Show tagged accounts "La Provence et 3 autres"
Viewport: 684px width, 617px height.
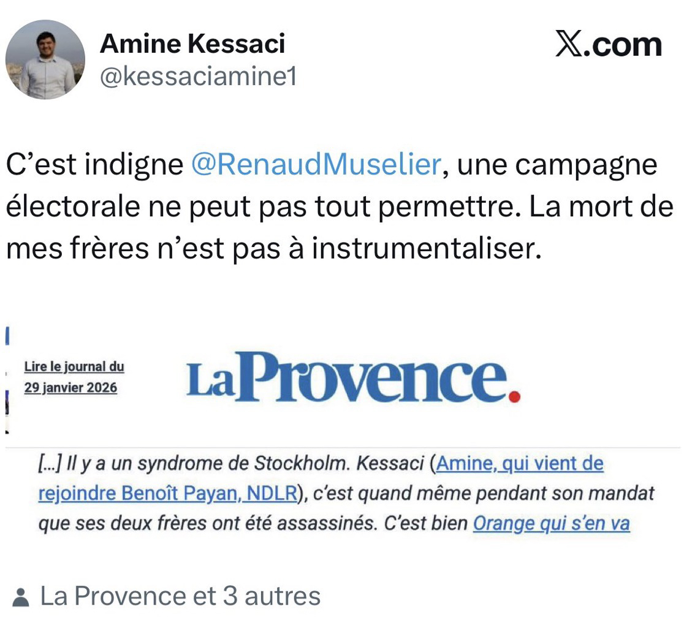pos(180,596)
